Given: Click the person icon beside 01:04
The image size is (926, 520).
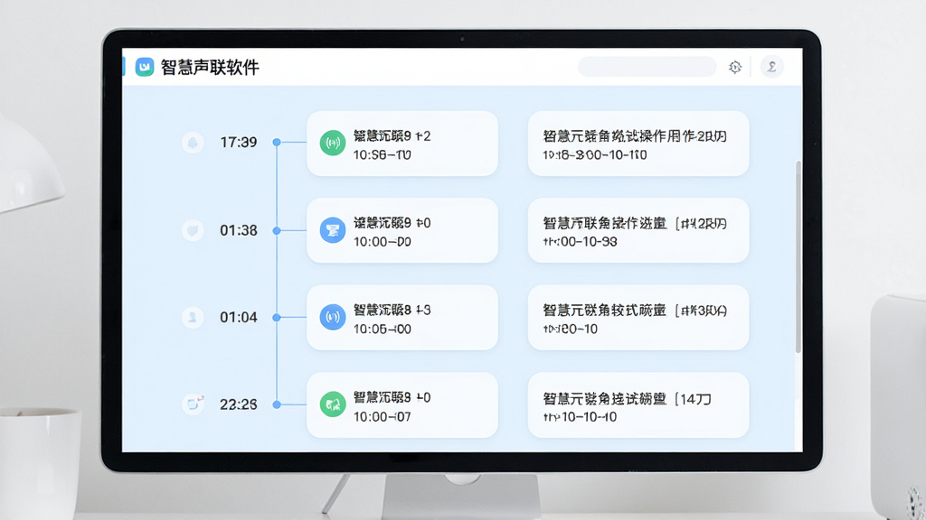Looking at the screenshot, I should [x=193, y=317].
